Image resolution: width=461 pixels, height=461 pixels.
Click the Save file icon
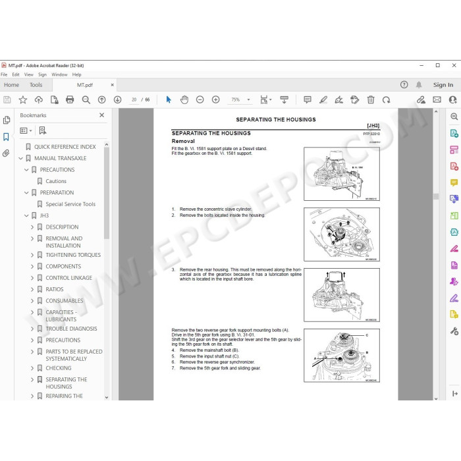[x=7, y=99]
